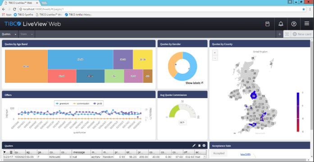Select the 'Random' cell in Quotes table
The height and width of the screenshot is (162, 314).
[108, 157]
